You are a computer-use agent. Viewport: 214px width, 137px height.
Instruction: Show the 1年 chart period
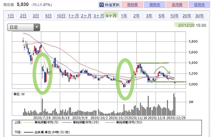(x=124, y=16)
